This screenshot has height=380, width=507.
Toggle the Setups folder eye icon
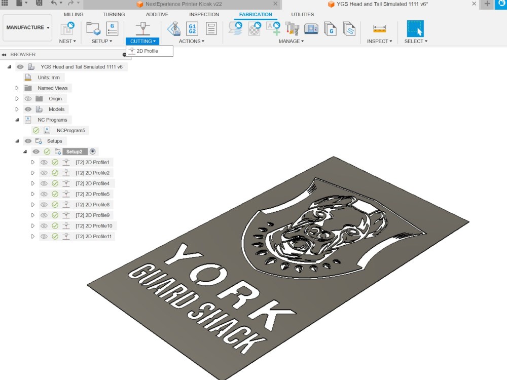tap(28, 141)
